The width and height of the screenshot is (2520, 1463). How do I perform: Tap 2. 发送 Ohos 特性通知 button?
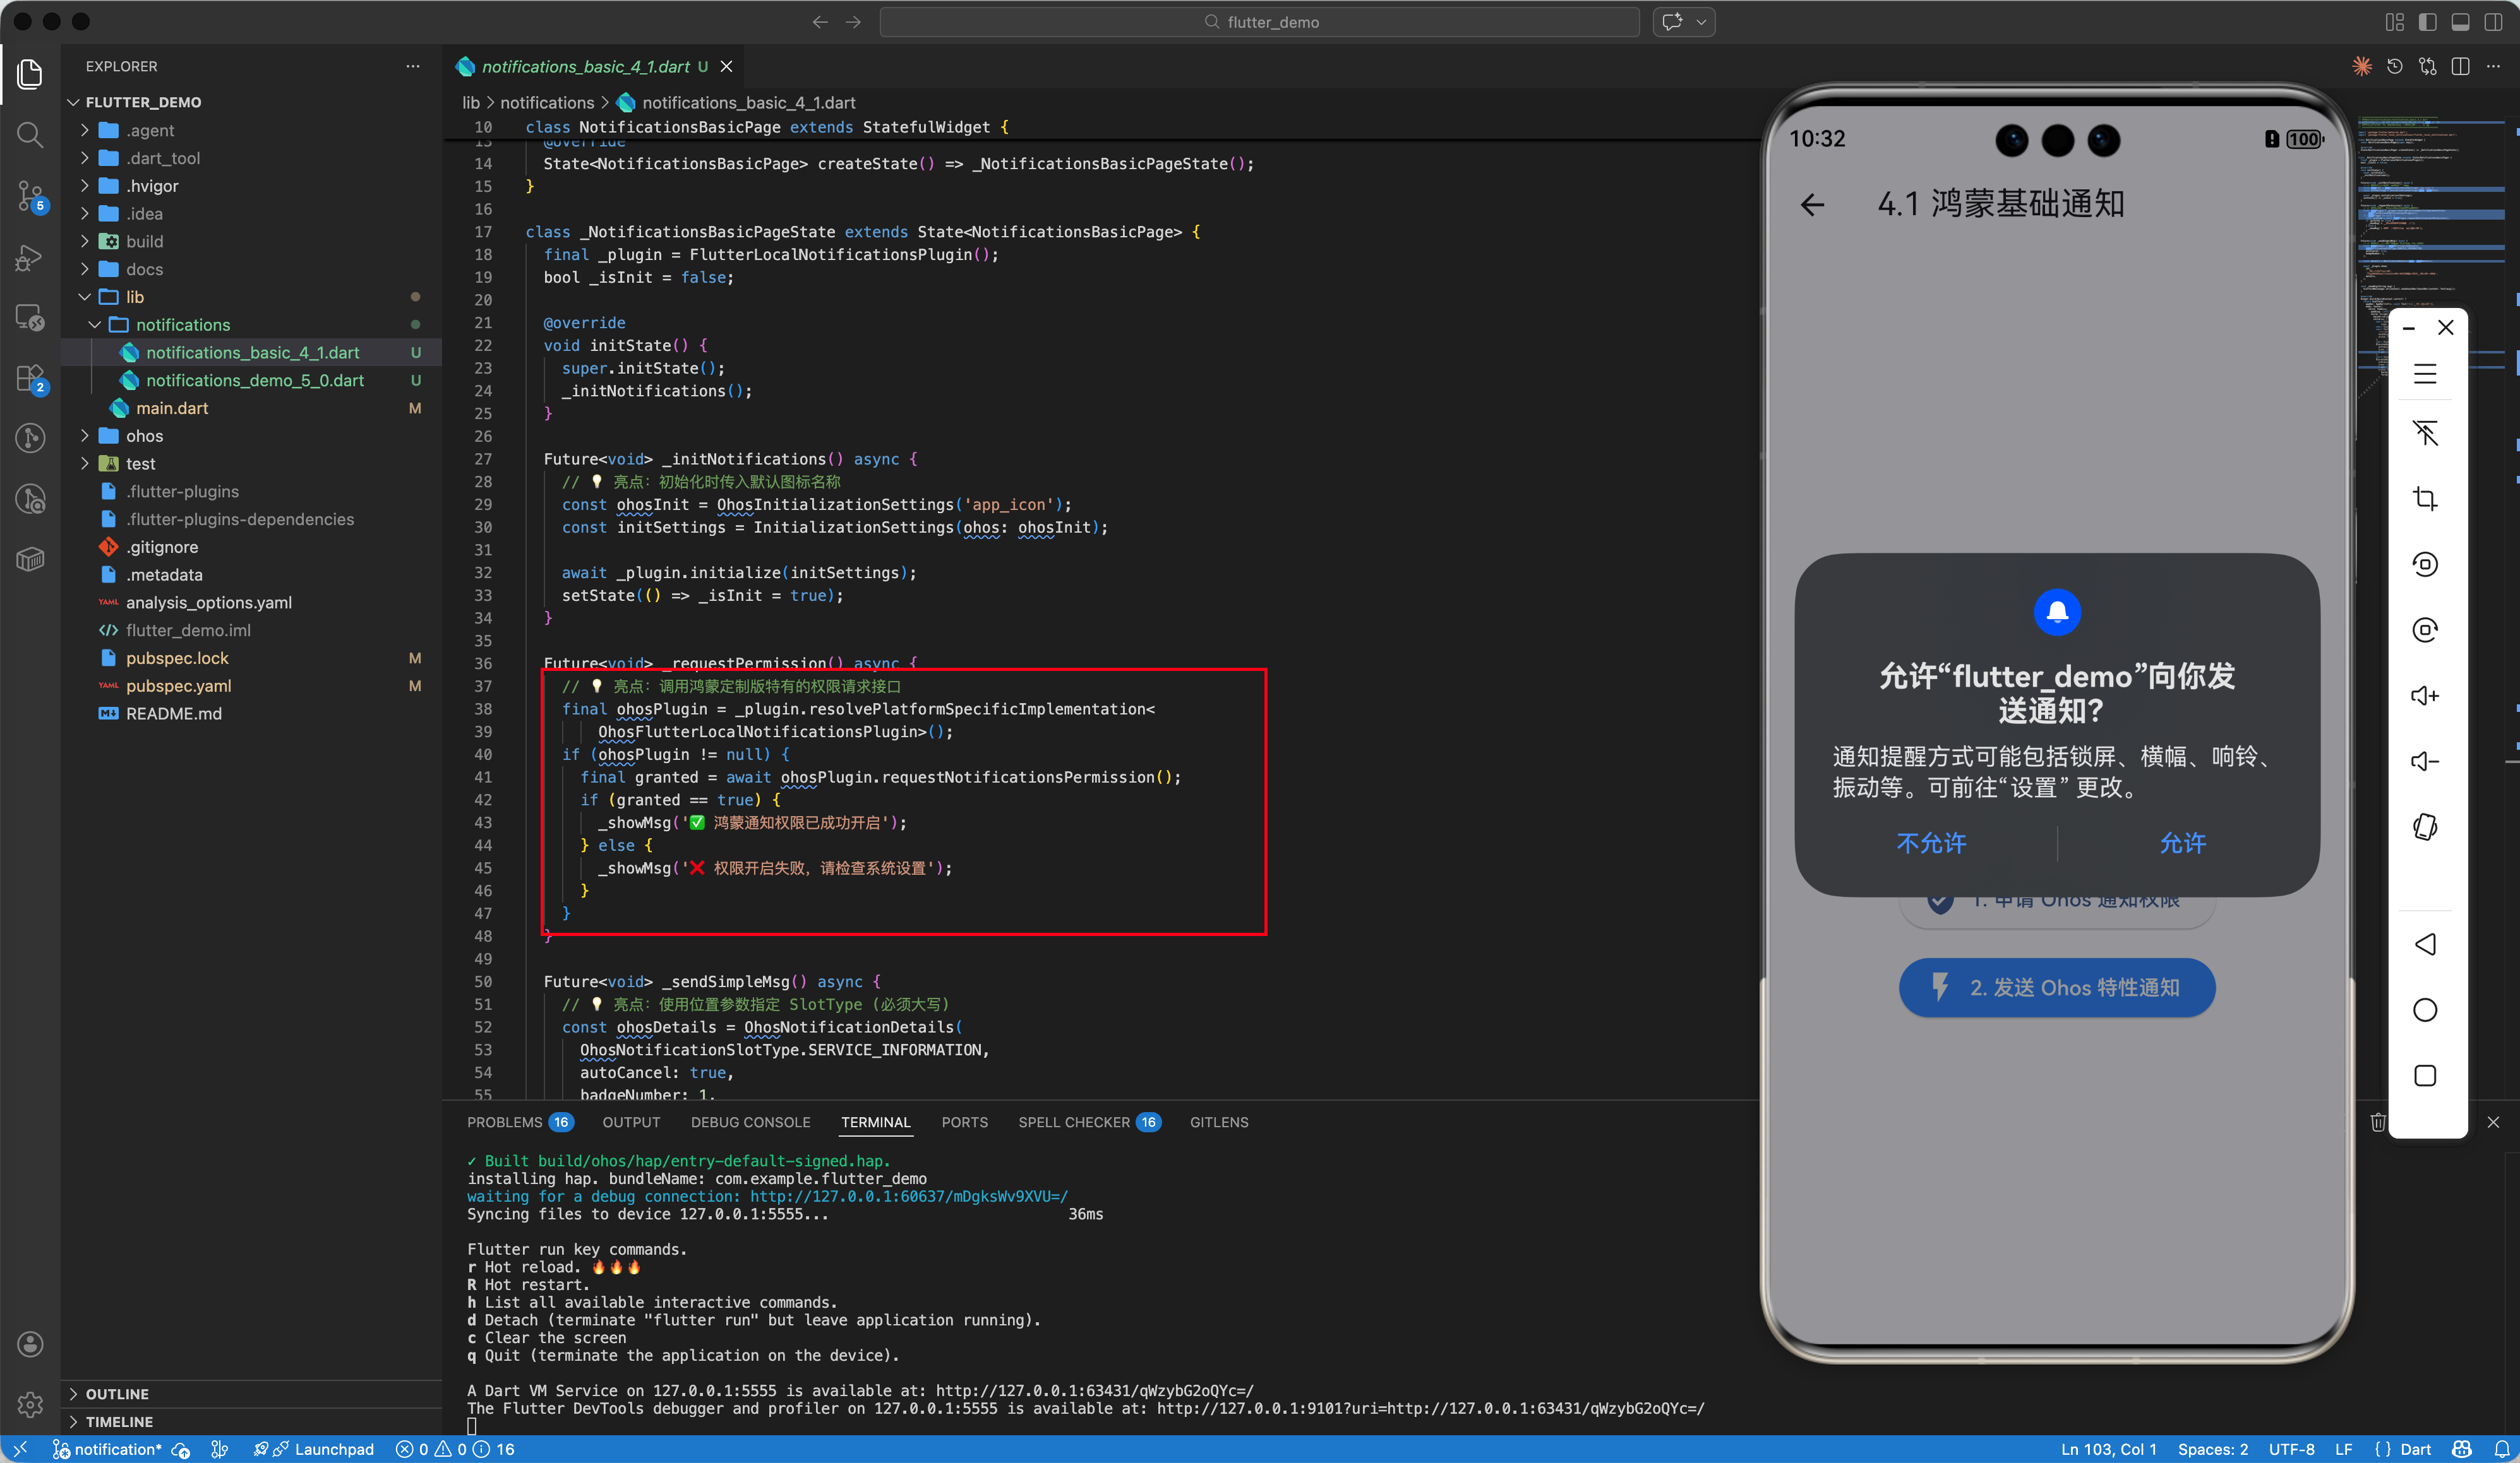[2056, 987]
